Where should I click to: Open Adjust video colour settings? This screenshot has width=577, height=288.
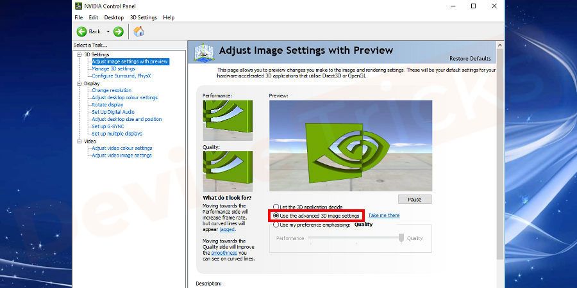pyautogui.click(x=122, y=148)
